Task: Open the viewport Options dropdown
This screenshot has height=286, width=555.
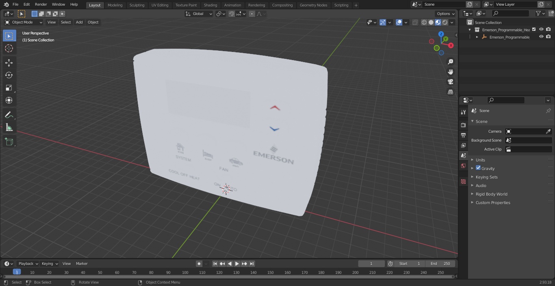Action: tap(446, 14)
